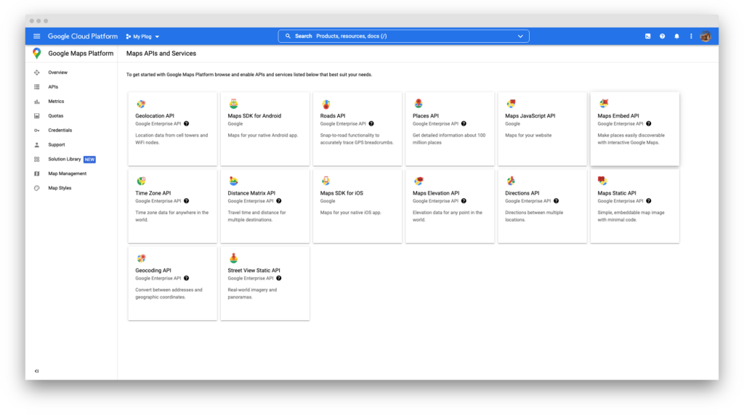
Task: Click the Maps Embed API icon
Action: pos(604,103)
